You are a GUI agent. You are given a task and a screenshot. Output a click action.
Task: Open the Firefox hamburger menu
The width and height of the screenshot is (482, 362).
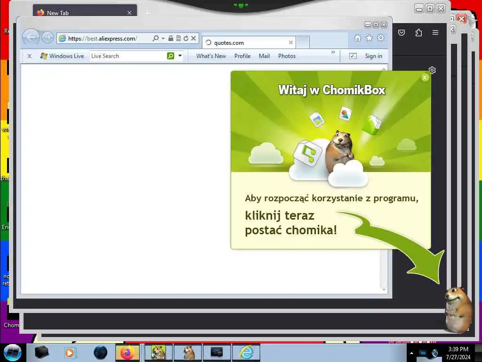click(435, 33)
